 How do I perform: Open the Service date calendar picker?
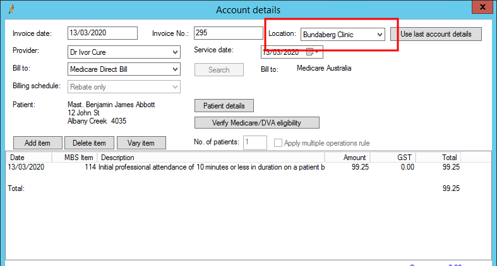[310, 52]
